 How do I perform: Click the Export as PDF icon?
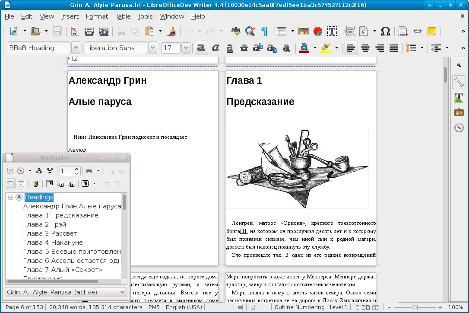pyautogui.click(x=75, y=31)
